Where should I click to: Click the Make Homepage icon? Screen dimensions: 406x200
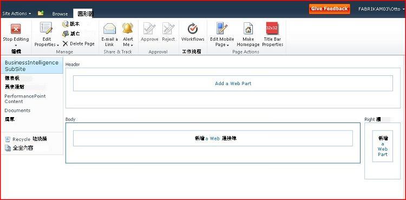point(248,29)
